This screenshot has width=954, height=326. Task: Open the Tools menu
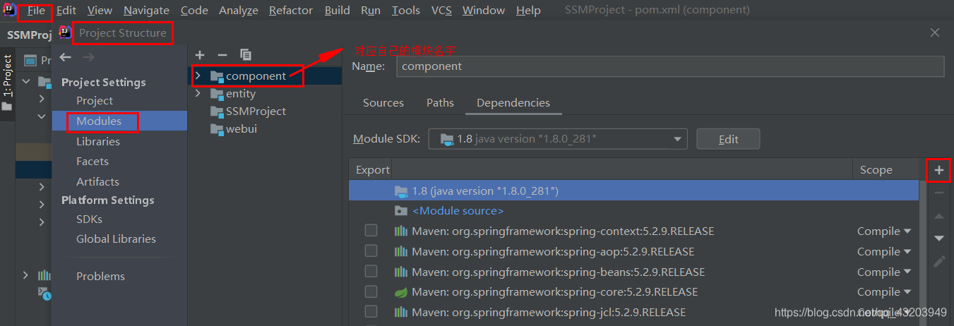tap(406, 11)
